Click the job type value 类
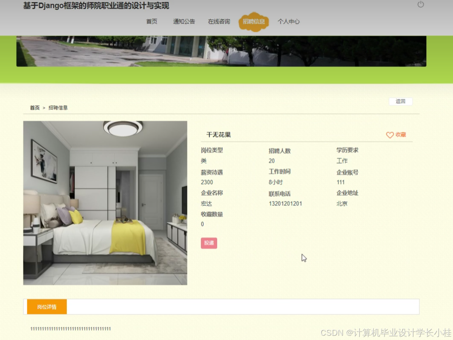453x340 pixels. [x=204, y=161]
